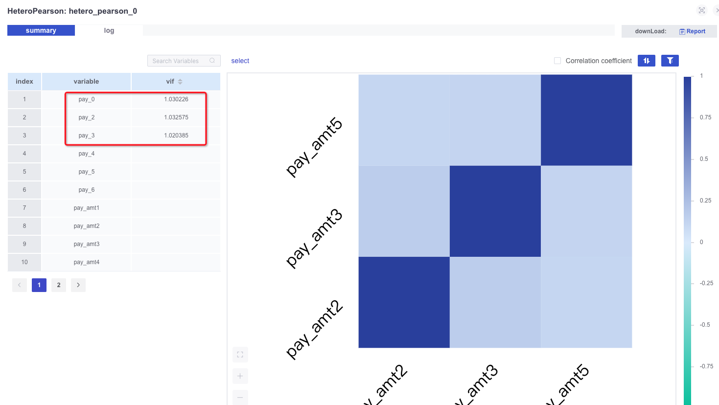Go to page 2 of the variable table
This screenshot has width=719, height=405.
58,285
